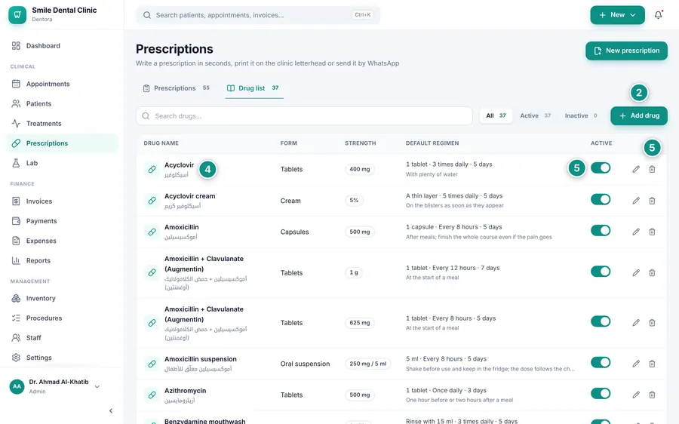
Task: Filter drugs by Inactive
Action: coord(581,115)
